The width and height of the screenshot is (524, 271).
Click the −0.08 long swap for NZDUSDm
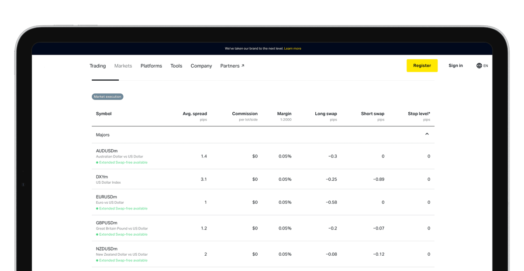(x=331, y=254)
